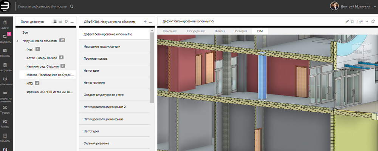Switch folder panel to table view
The image size is (378, 151).
pos(60,22)
